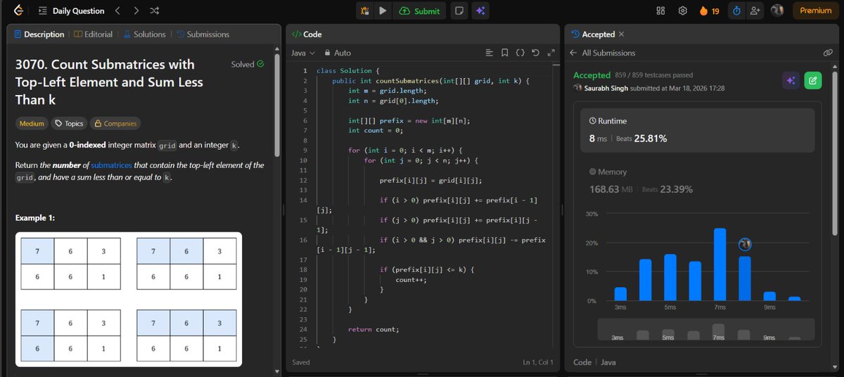Open the submatrices term link

click(112, 165)
